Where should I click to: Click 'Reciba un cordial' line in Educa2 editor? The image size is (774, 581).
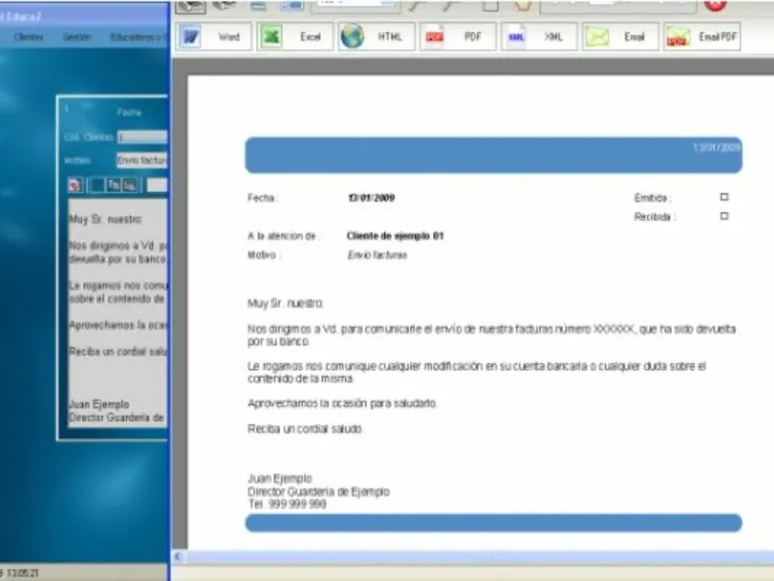[x=118, y=352]
